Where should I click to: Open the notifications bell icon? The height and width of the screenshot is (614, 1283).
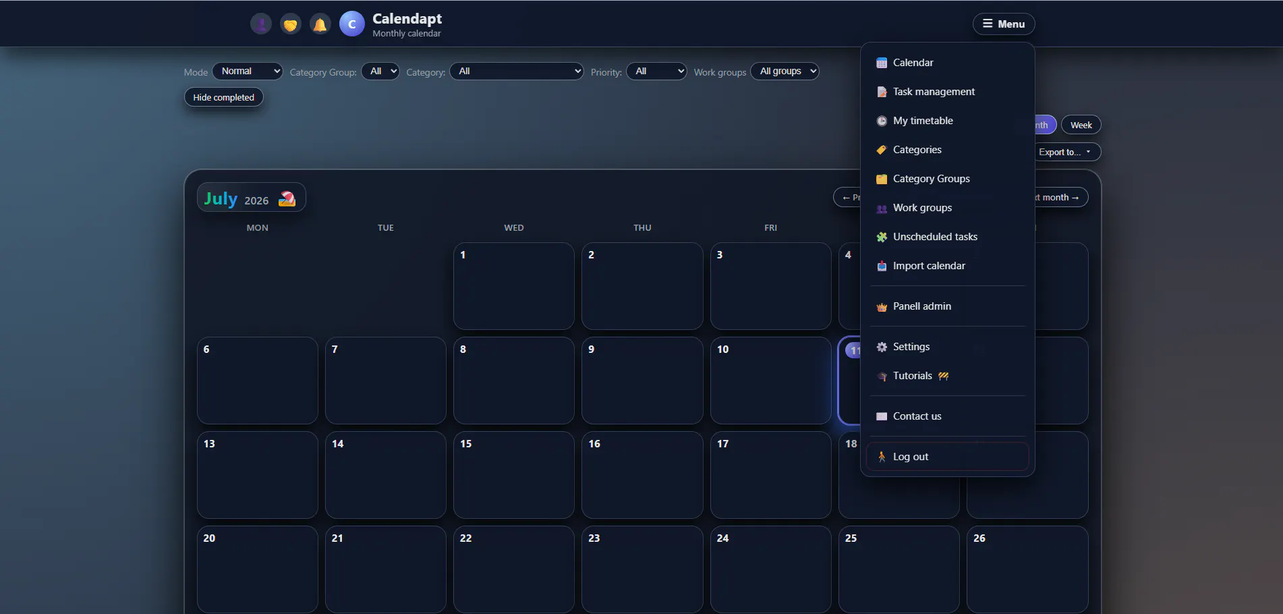320,24
